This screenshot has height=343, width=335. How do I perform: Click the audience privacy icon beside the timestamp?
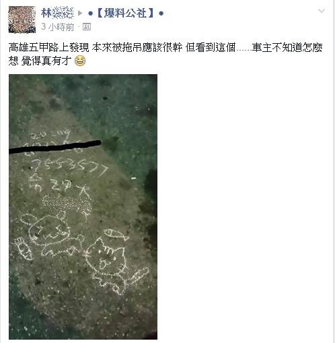(87, 27)
